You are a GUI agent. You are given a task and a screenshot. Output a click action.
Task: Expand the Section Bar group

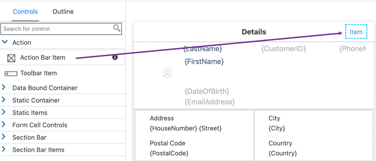[4, 137]
